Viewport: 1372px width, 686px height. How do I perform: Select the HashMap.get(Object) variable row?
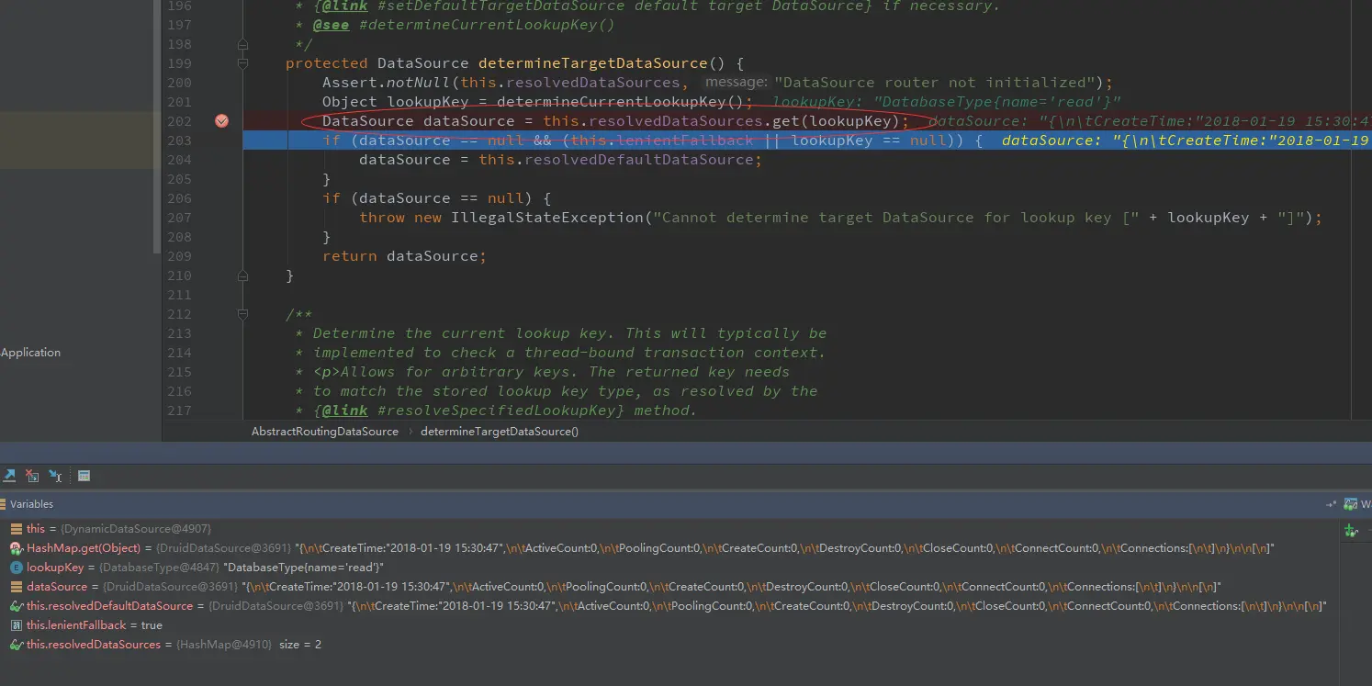pos(670,548)
